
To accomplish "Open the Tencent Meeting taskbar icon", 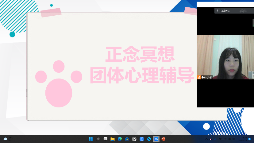I will pyautogui.click(x=156, y=139).
